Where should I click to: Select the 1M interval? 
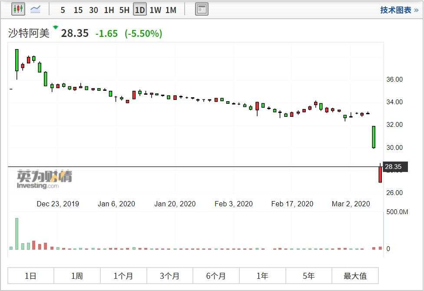(x=171, y=10)
